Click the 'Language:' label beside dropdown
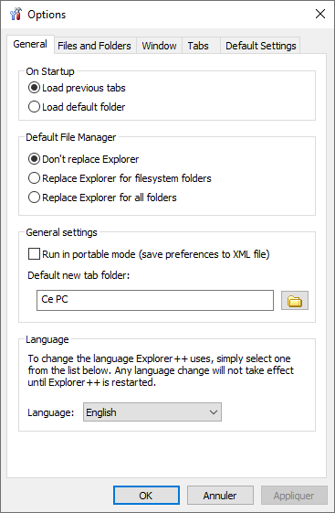The height and width of the screenshot is (513, 335). 51,412
